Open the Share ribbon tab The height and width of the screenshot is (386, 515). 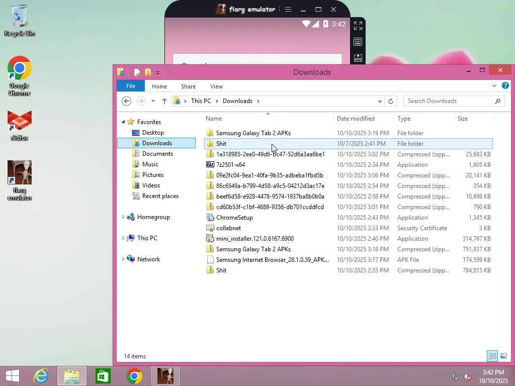[188, 86]
